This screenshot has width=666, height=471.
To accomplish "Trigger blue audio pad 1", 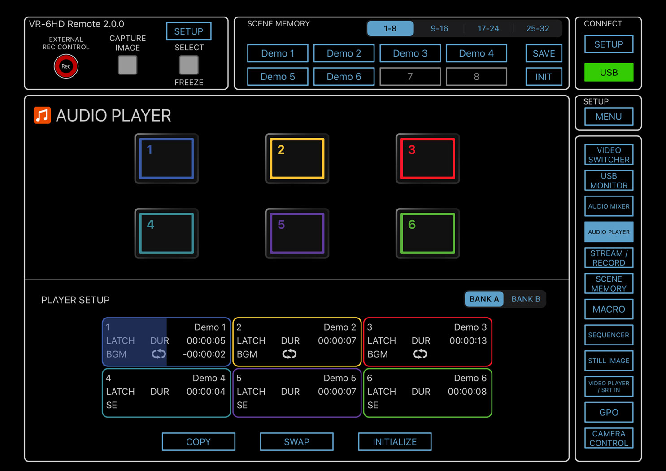I will tap(166, 159).
